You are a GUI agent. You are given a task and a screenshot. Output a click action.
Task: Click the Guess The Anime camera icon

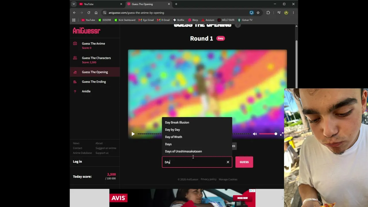pyautogui.click(x=75, y=43)
